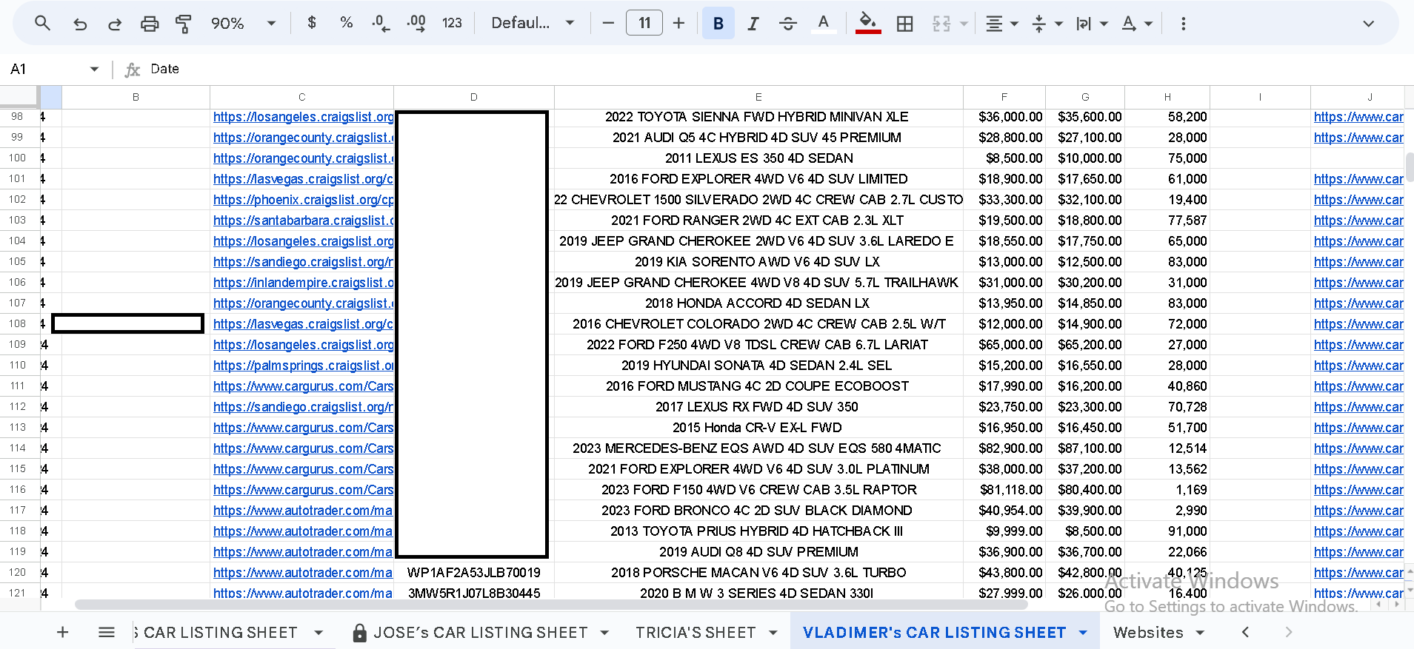Open palmsprings craigslist link in row 110

tap(304, 366)
